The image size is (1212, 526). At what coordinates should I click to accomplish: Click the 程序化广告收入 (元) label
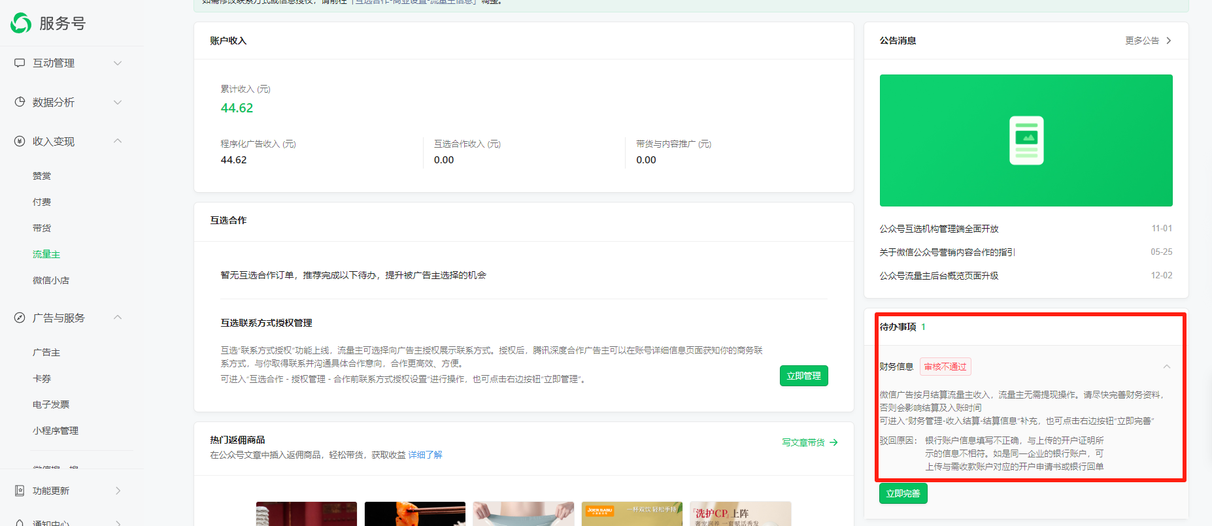coord(258,144)
